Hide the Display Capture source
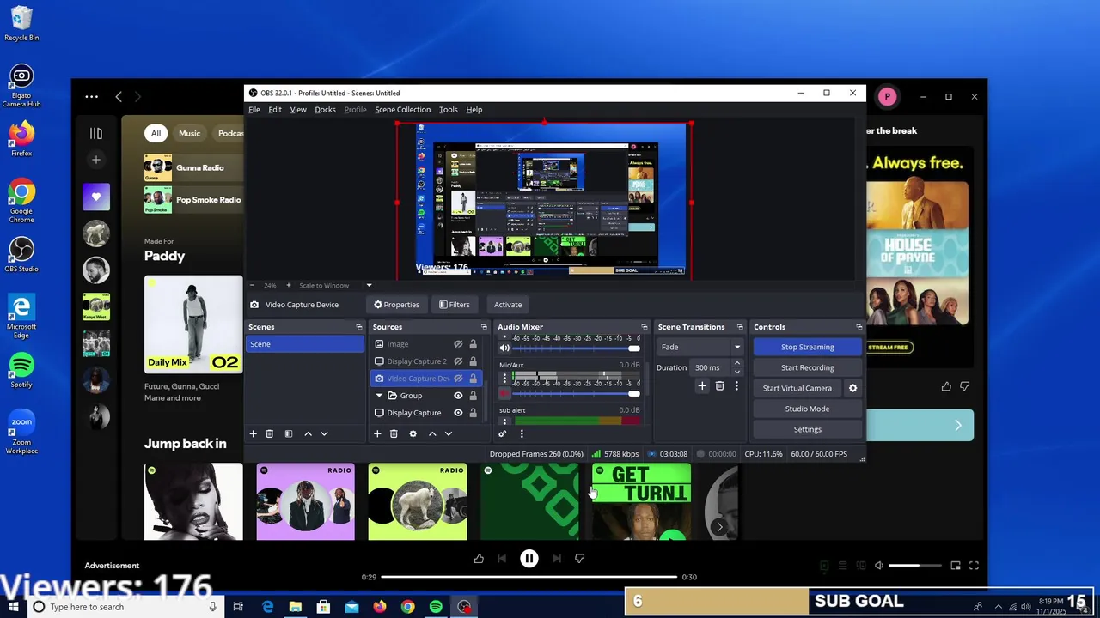This screenshot has height=618, width=1100. point(458,413)
